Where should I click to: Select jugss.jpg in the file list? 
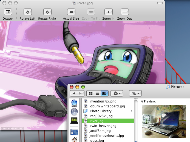[107, 140]
